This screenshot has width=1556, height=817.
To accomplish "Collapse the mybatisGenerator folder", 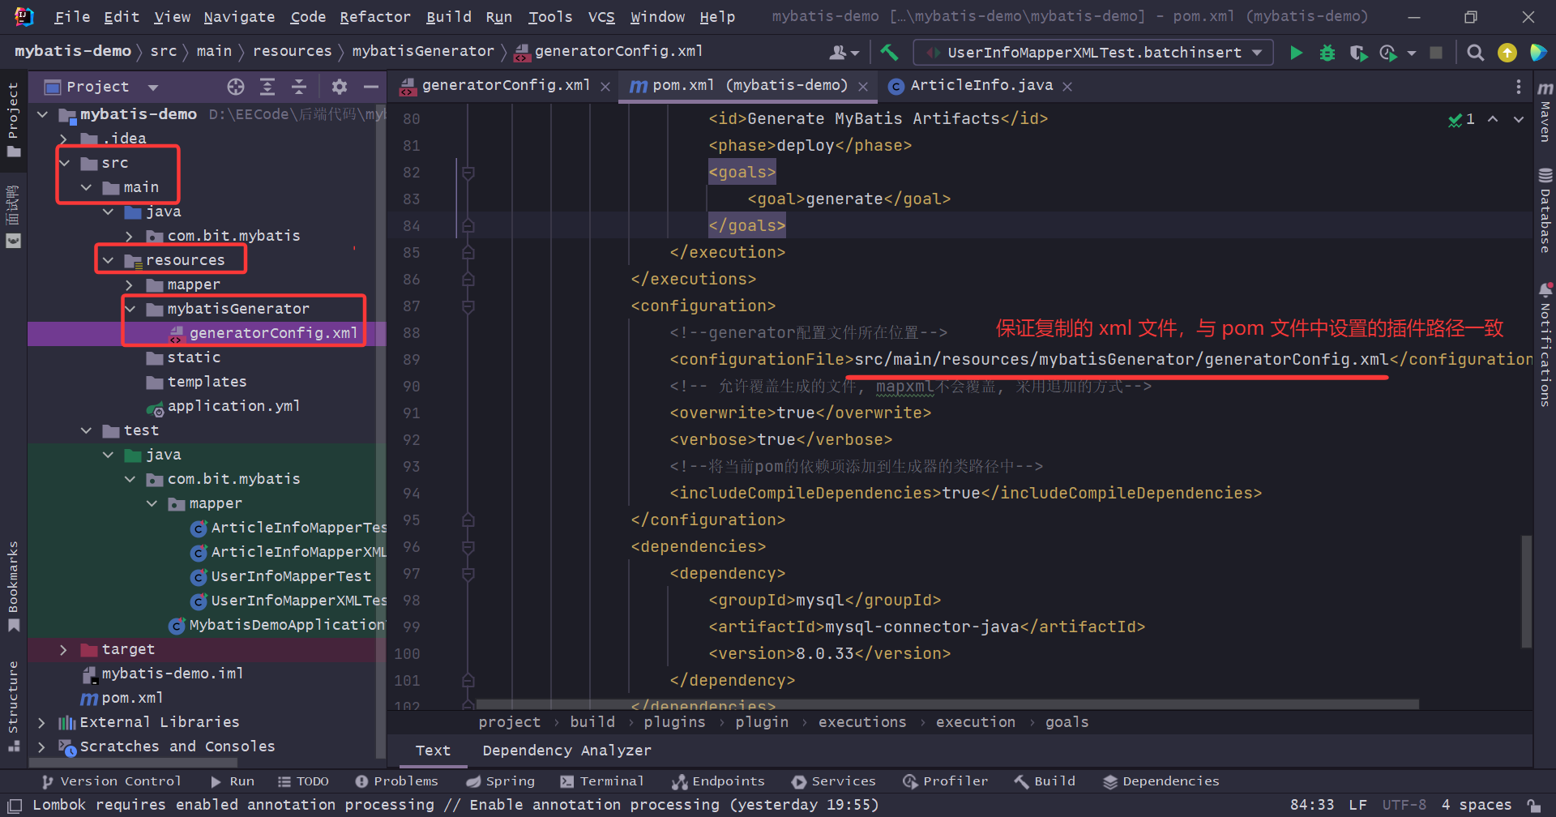I will [x=130, y=309].
